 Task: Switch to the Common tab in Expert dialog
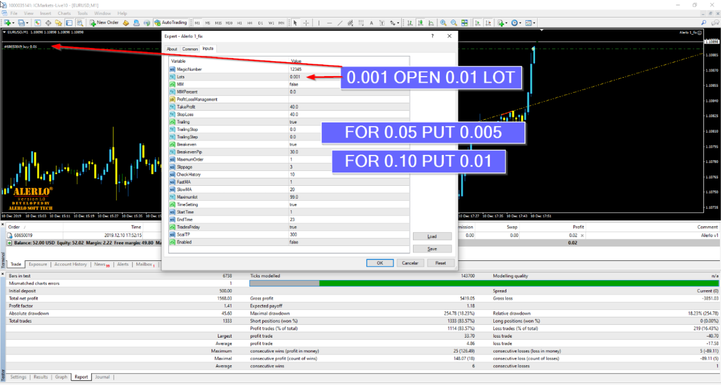click(x=190, y=49)
